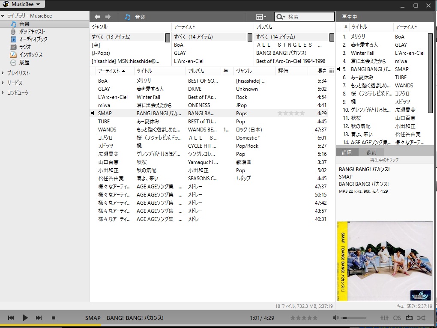Mute with the speaker volume icon
437x328 pixels.
[x=336, y=318]
